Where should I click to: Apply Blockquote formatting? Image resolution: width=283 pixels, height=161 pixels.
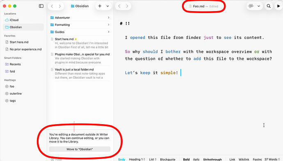click(x=168, y=159)
